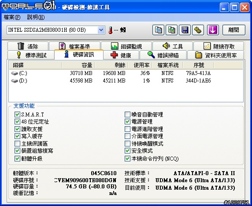Viewport: 252px width, 206px height.
Task: Click the 74.5 GB (~80.0 GB) value
Action: 91,187
